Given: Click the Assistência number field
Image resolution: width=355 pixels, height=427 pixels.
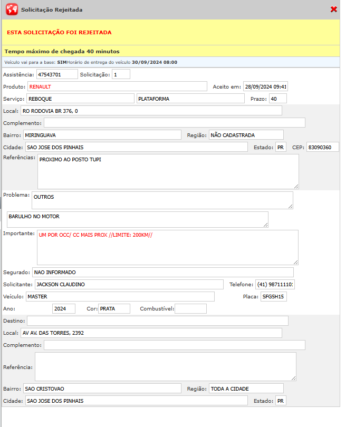Looking at the screenshot, I should coord(57,74).
